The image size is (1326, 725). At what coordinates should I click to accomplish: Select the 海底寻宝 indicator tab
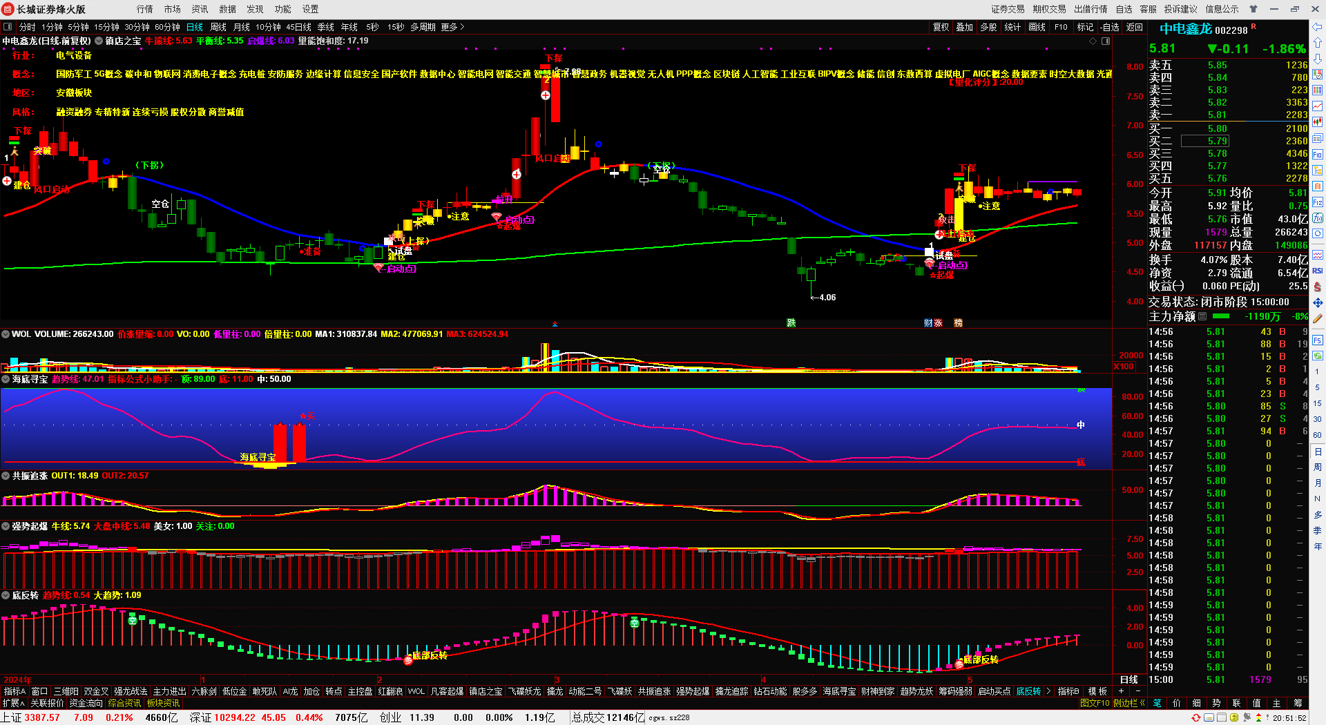(x=839, y=691)
